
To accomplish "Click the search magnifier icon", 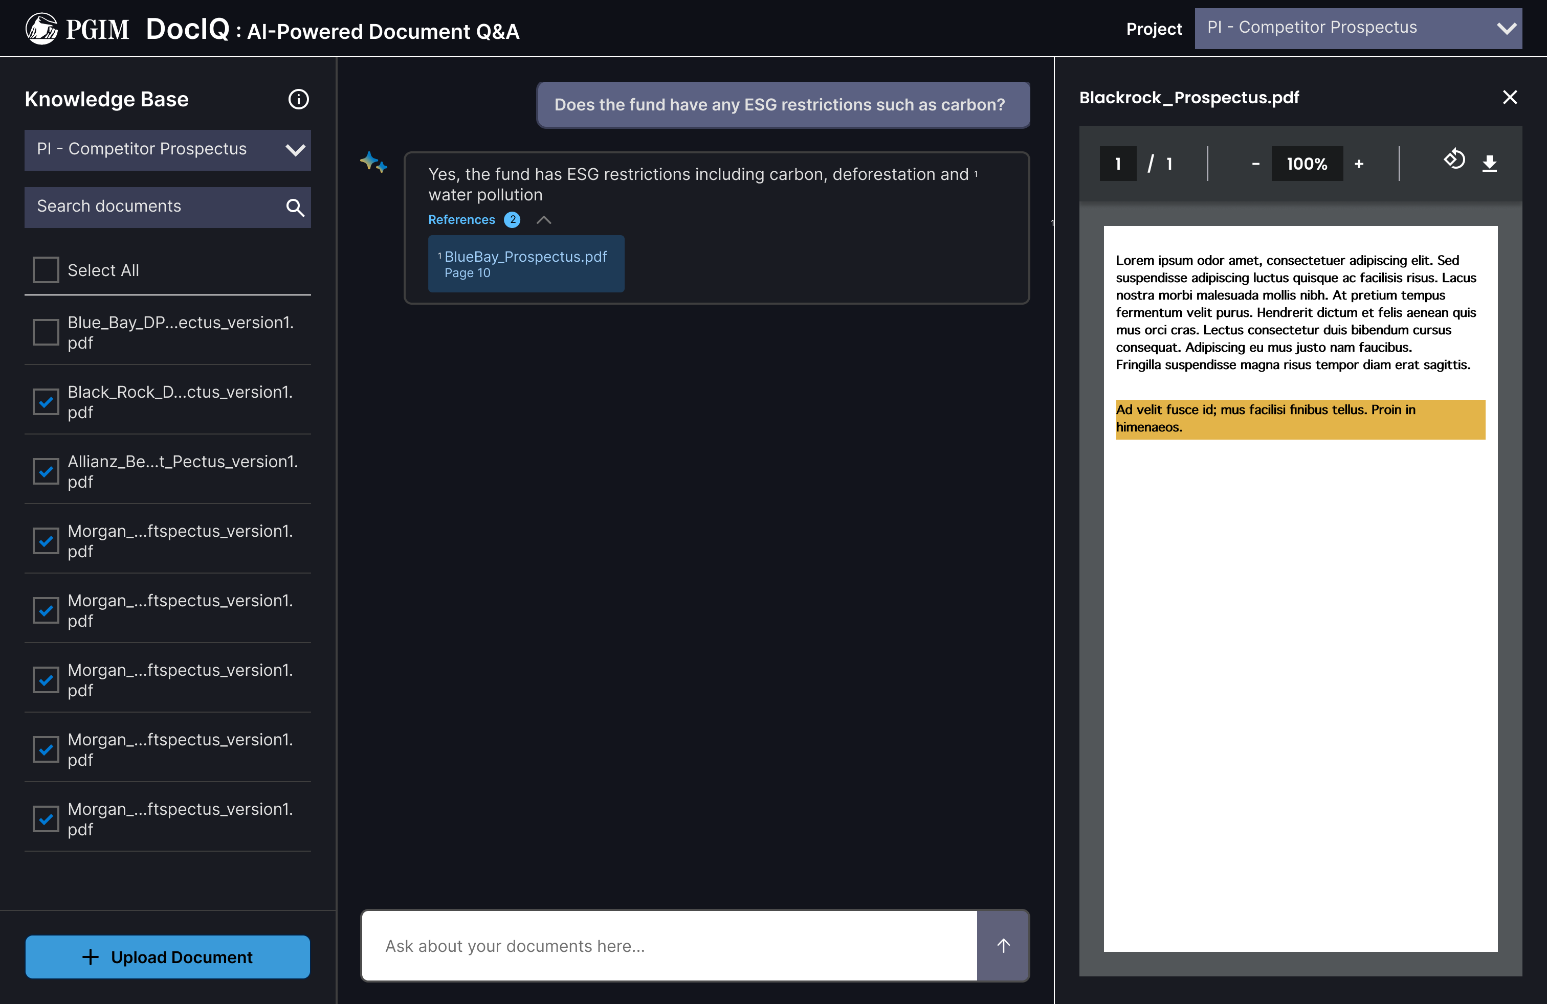I will [295, 208].
